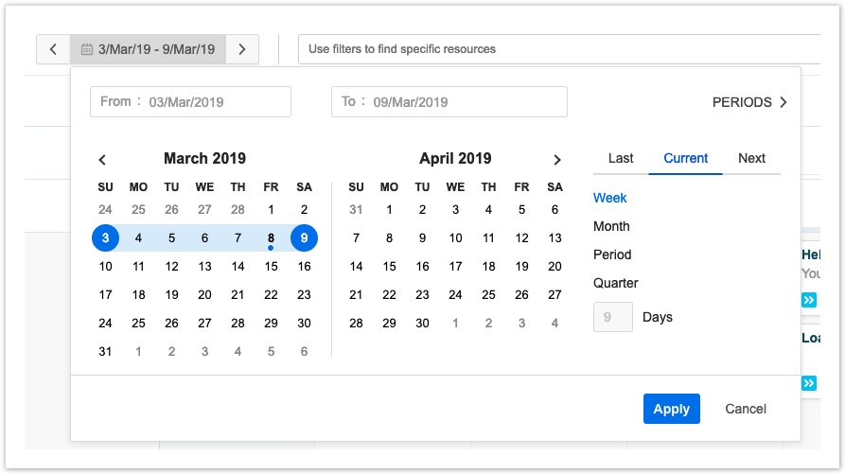845x474 pixels.
Task: Go to previous month in calendar
Action: [x=103, y=160]
